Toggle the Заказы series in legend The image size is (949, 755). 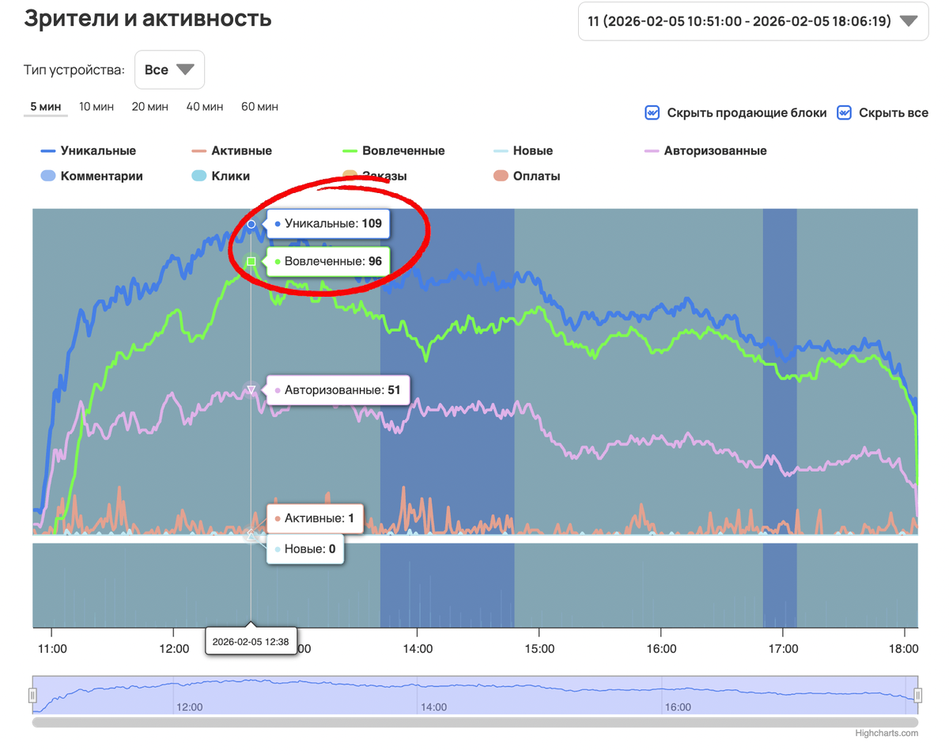tap(384, 176)
